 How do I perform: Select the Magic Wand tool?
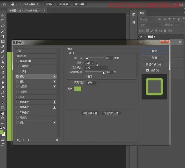(x=3, y=31)
